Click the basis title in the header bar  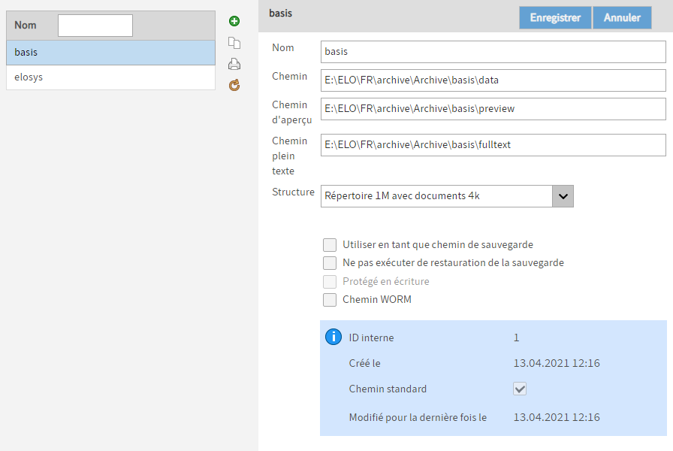pyautogui.click(x=280, y=14)
